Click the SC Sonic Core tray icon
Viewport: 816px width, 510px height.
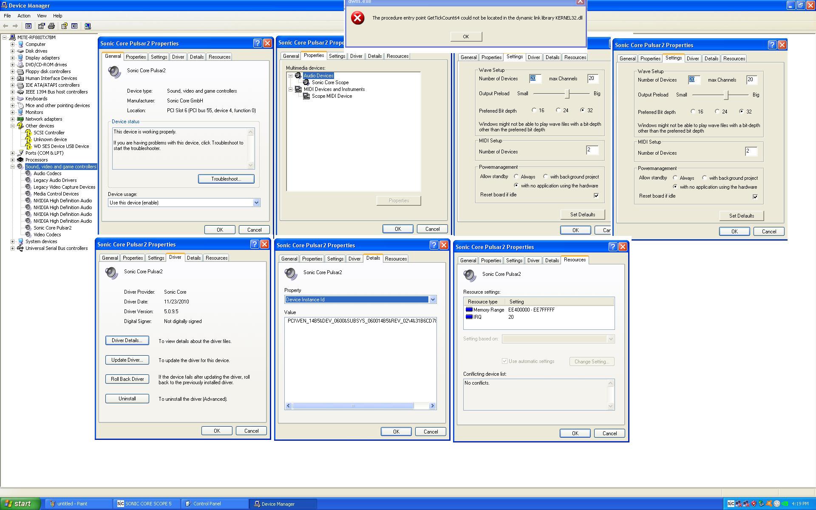point(731,504)
